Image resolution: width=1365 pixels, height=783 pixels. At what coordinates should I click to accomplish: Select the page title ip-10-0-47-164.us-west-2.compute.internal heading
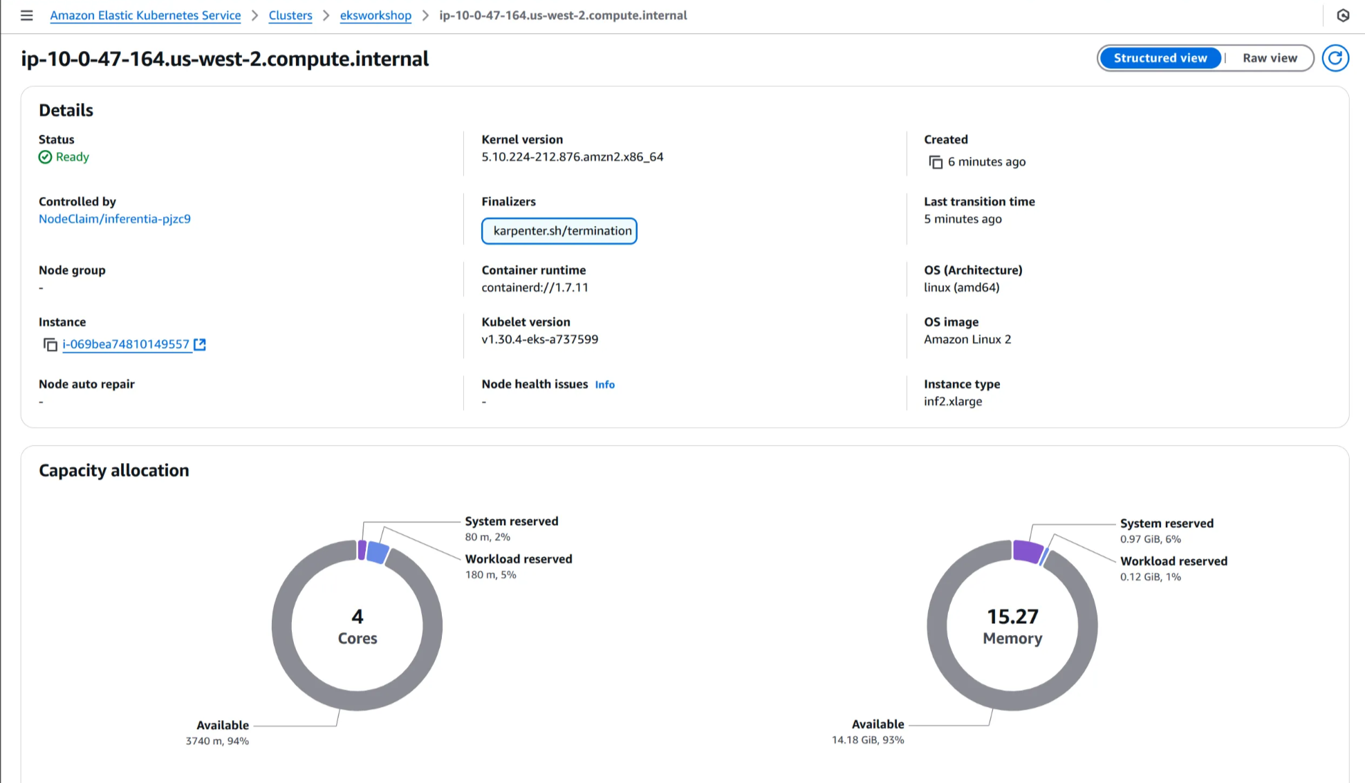coord(225,59)
